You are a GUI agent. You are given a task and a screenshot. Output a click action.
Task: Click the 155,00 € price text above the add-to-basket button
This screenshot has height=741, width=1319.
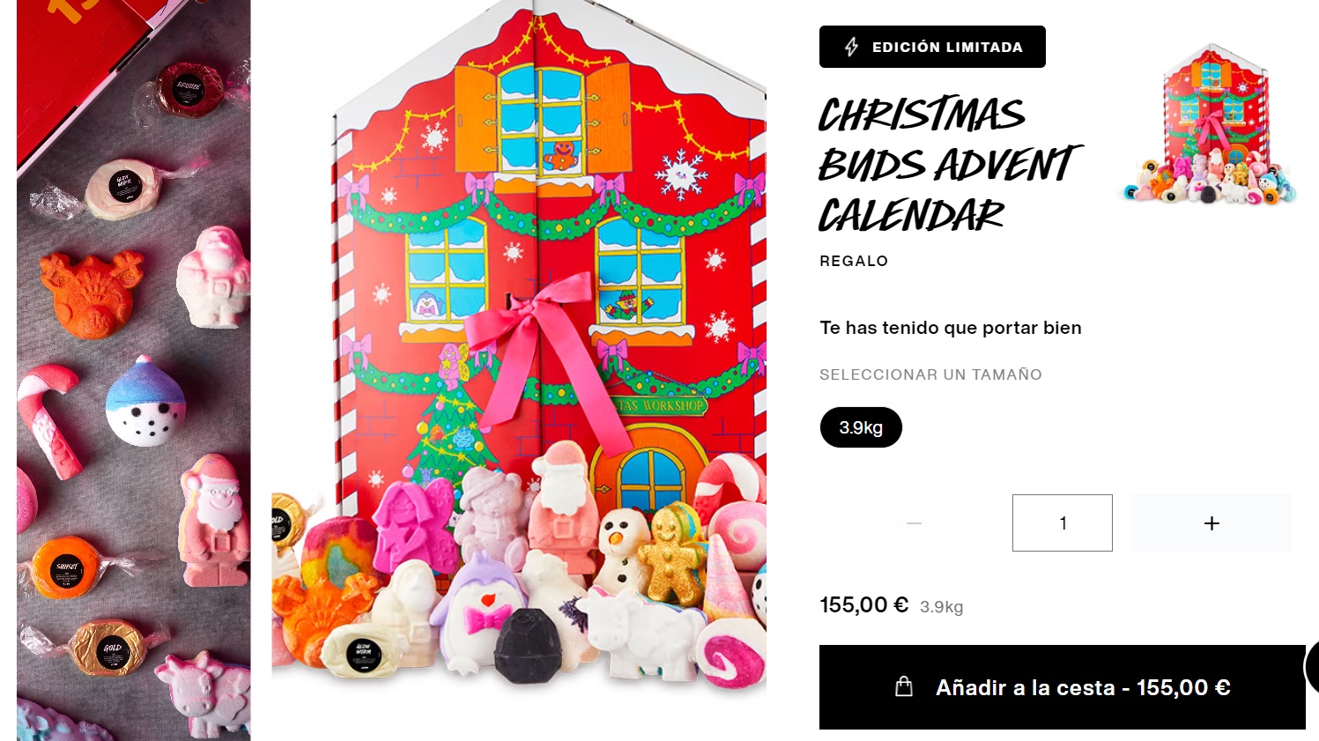tap(863, 605)
